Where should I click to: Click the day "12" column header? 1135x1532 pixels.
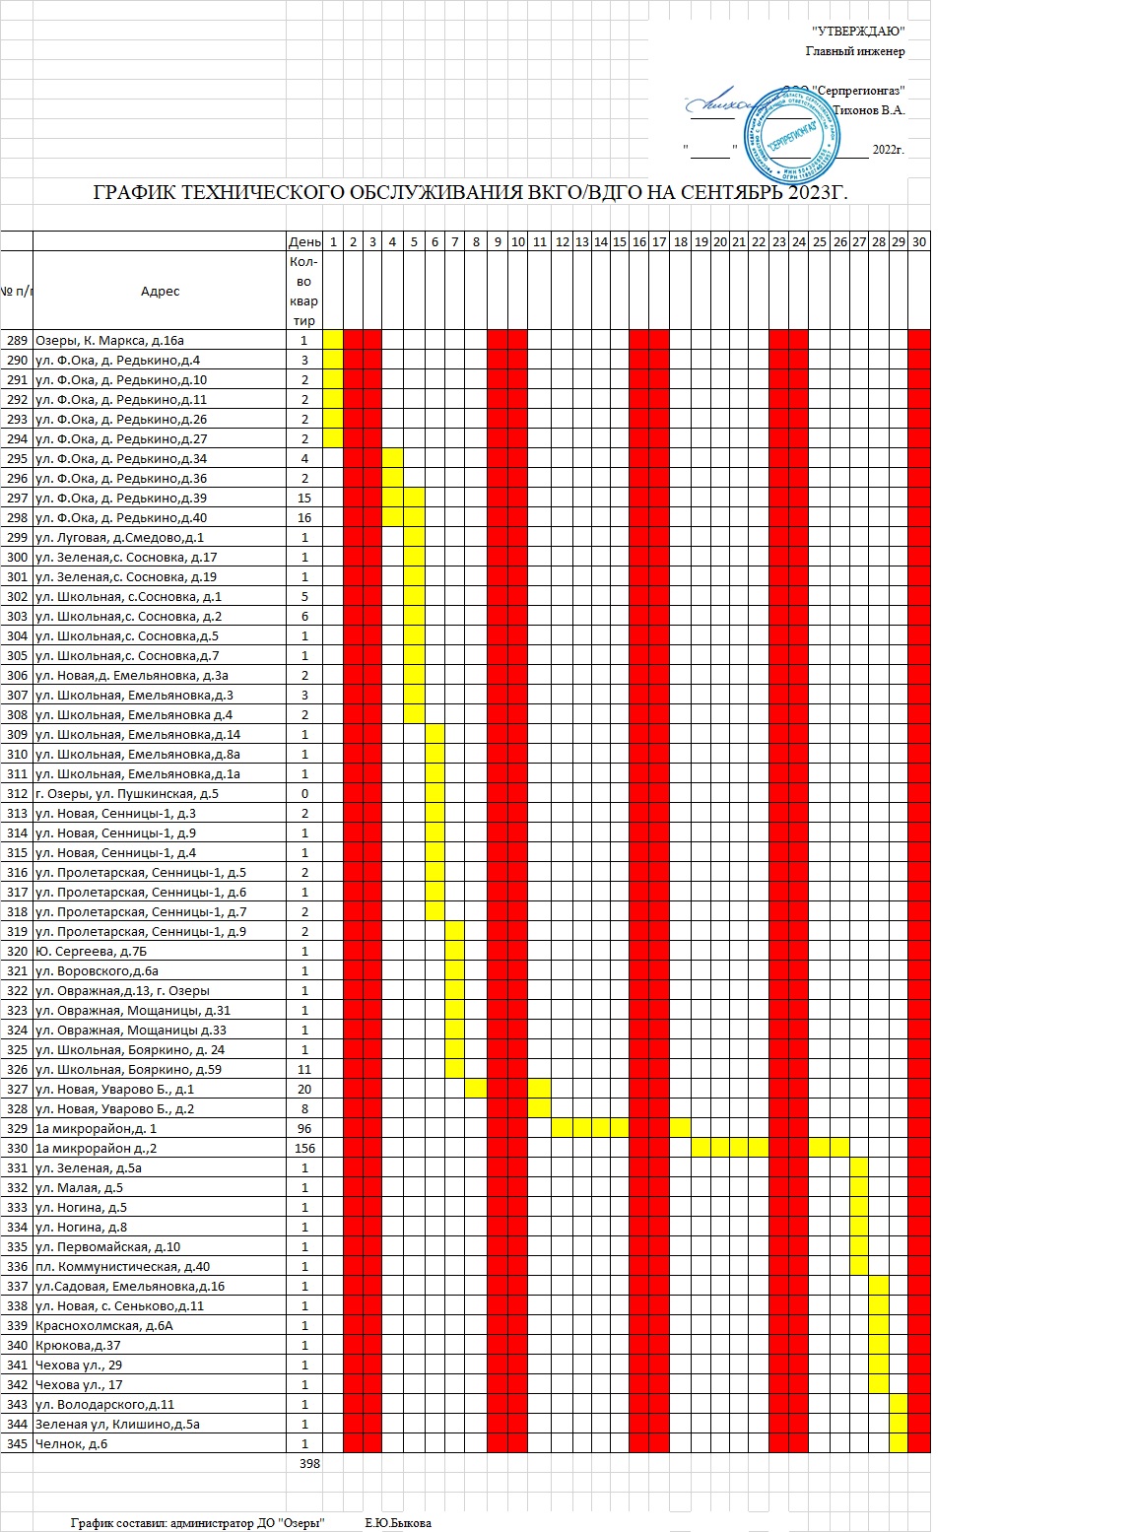coord(562,241)
